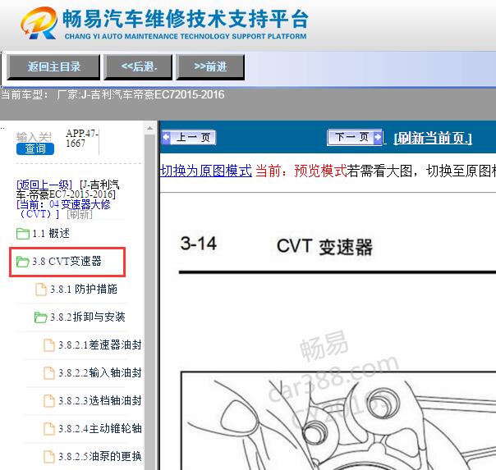The height and width of the screenshot is (470, 496).
Task: Click the sidebar scrollbar up arrow
Action: [x=150, y=128]
